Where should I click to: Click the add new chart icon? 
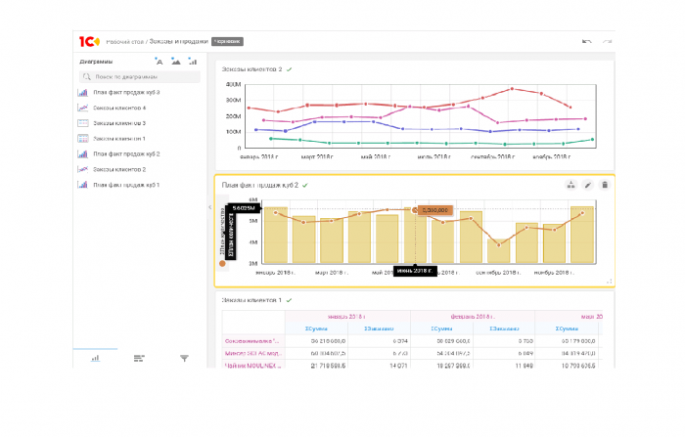coord(193,62)
